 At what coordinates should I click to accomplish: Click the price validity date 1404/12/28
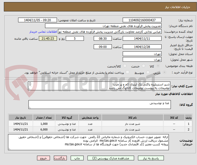tap(142, 47)
